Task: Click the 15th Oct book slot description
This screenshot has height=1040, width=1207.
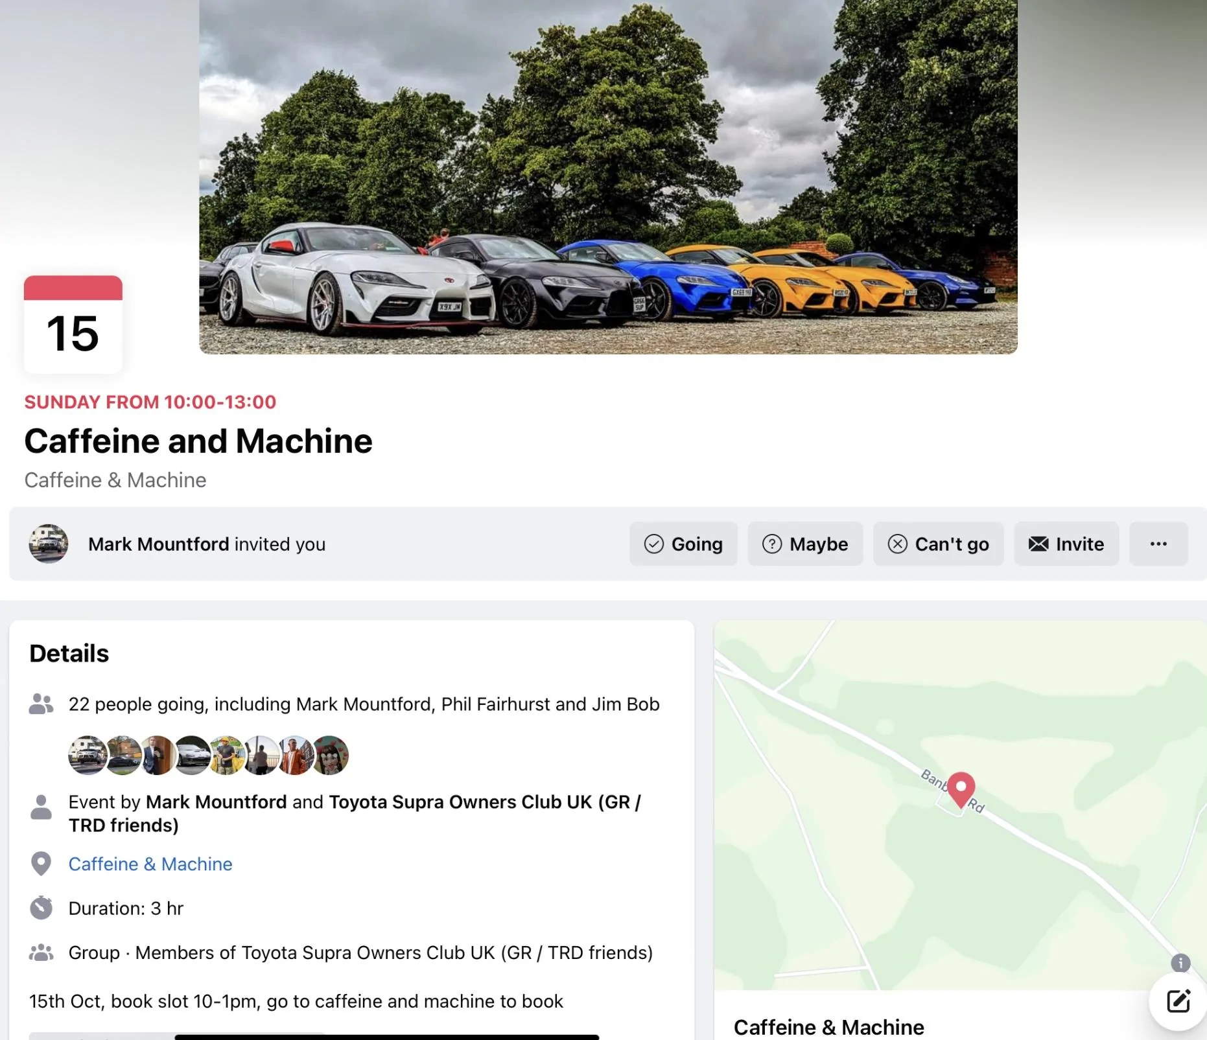Action: [x=296, y=1001]
